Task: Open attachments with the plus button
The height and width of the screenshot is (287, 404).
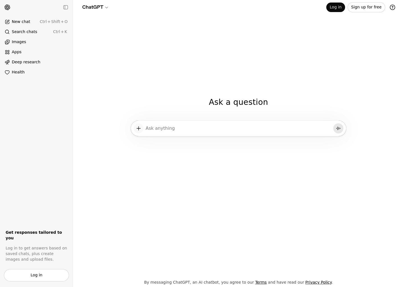Action: point(139,128)
